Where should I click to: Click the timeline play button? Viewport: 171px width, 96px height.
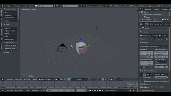pyautogui.click(x=98, y=90)
